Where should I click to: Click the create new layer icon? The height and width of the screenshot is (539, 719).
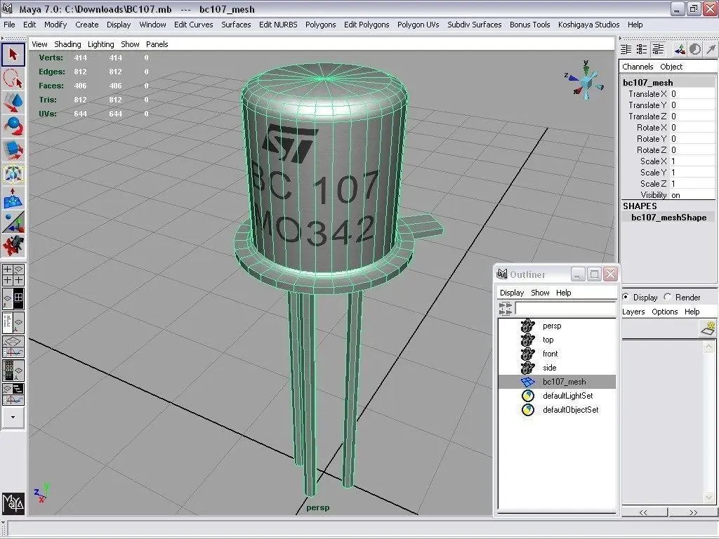pos(708,328)
